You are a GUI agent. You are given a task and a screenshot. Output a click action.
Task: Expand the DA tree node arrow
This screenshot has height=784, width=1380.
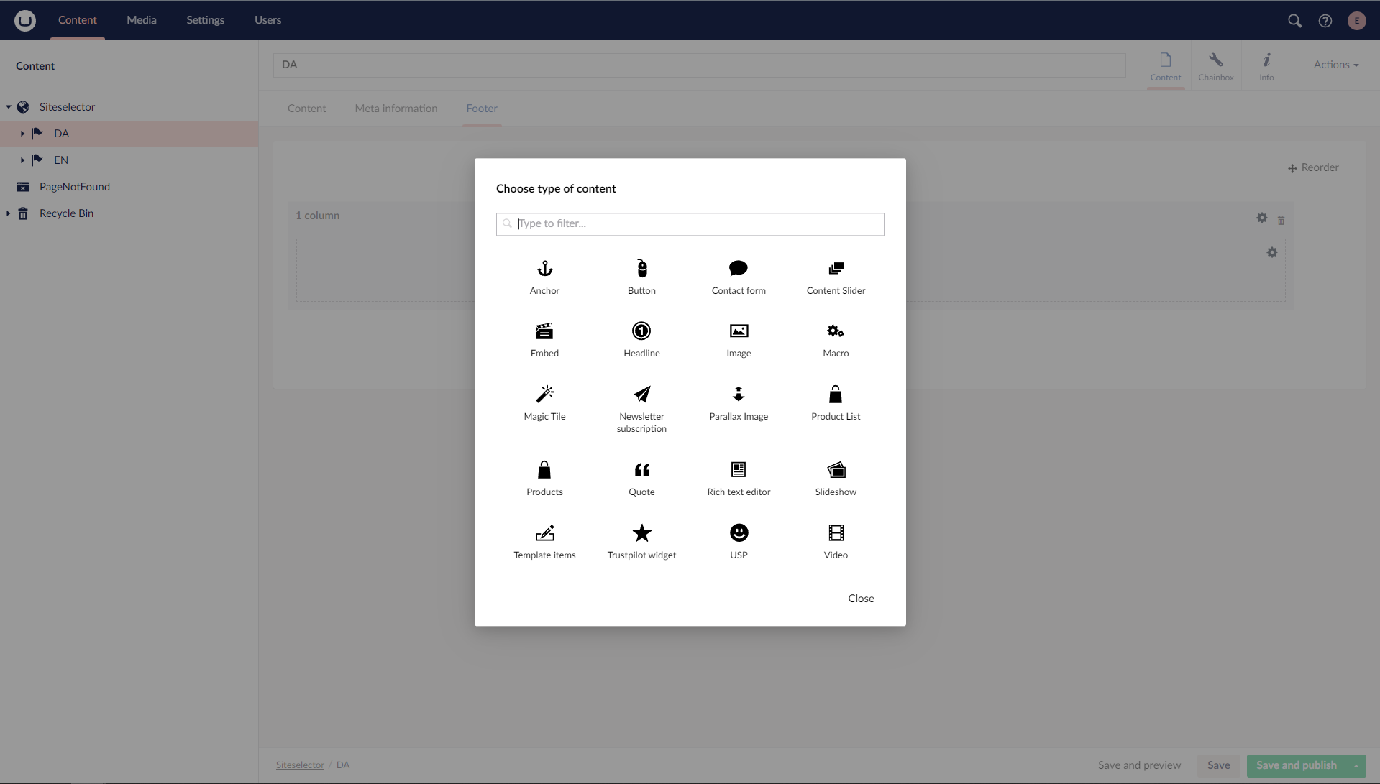tap(22, 134)
